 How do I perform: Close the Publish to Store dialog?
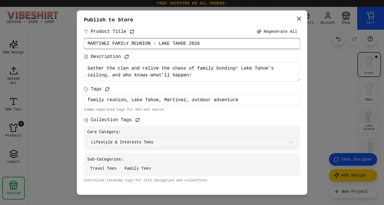(x=299, y=19)
